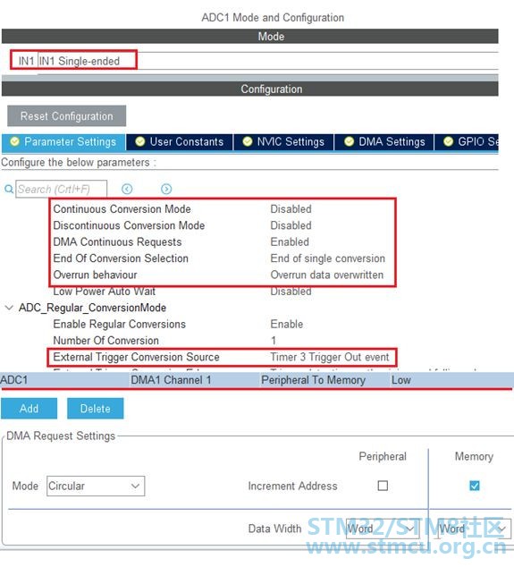Click the Reset Configuration button
Image resolution: width=514 pixels, height=567 pixels.
[67, 116]
